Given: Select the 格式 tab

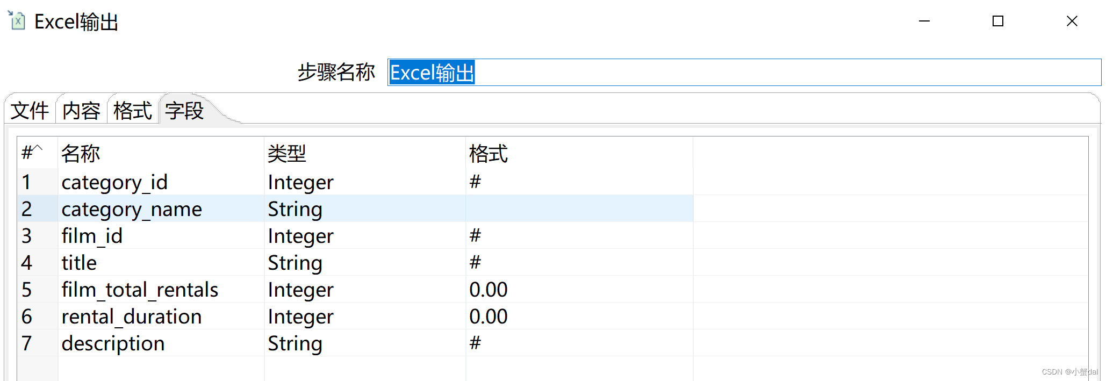Looking at the screenshot, I should tap(133, 111).
